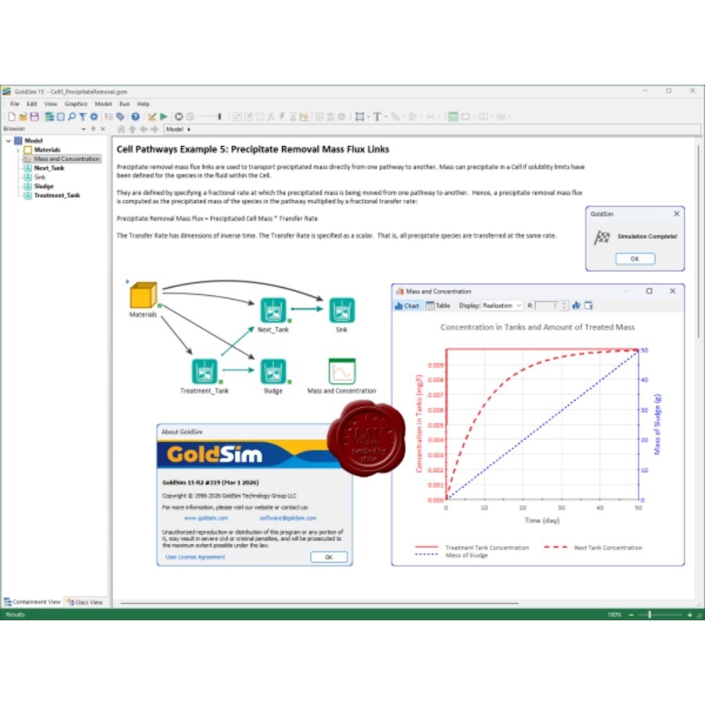Viewport: 705px width, 705px height.
Task: Select the Treatment_Tank cell element in diagram
Action: [204, 371]
